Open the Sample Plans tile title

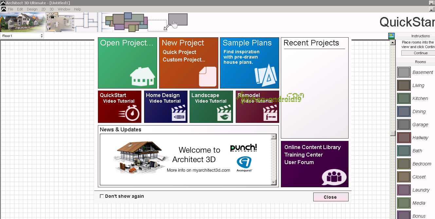[247, 43]
